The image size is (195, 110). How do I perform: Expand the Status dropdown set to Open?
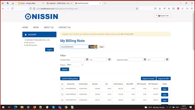(x=74, y=65)
